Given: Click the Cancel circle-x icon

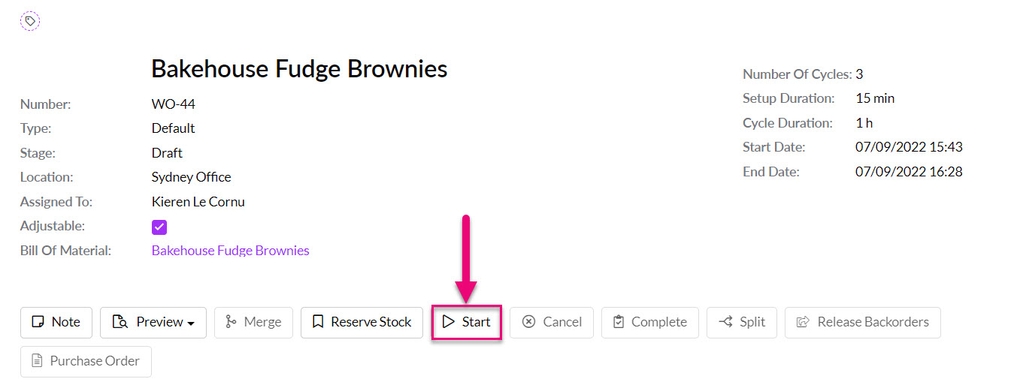Looking at the screenshot, I should pos(528,322).
